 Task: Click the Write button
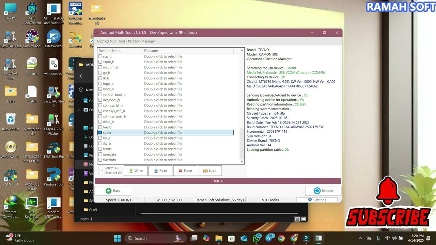point(136,170)
